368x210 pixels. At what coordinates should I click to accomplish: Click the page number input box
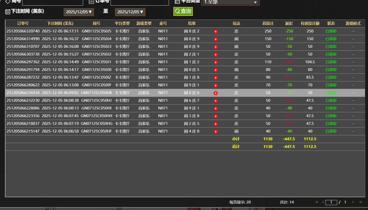pyautogui.click(x=331, y=202)
